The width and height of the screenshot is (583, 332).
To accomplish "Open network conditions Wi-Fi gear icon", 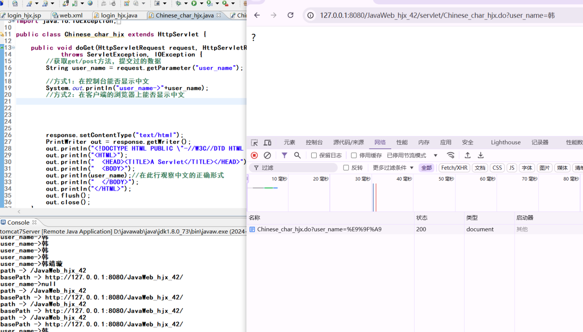I will click(x=450, y=155).
